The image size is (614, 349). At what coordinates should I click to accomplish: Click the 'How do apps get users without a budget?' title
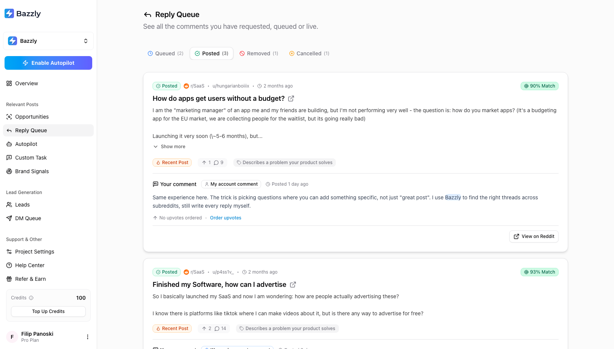click(219, 99)
